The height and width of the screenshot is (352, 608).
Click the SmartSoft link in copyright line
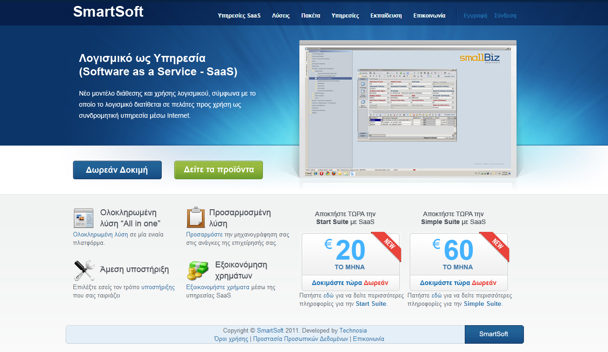tap(270, 331)
